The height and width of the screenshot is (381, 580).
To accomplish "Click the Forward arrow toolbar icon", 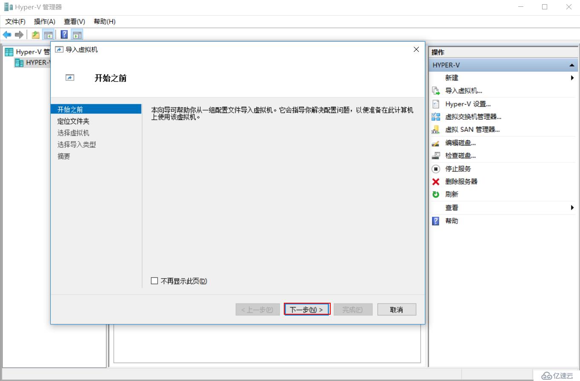I will (19, 35).
